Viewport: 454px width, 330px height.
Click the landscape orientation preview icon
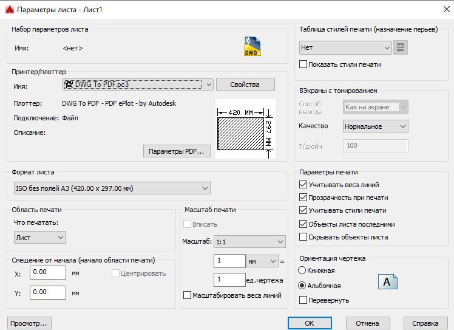pyautogui.click(x=388, y=281)
